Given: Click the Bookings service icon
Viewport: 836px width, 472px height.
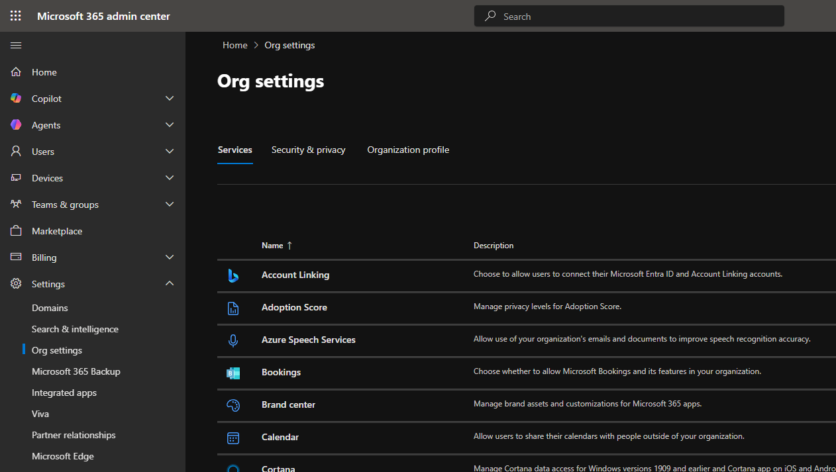Looking at the screenshot, I should [233, 373].
